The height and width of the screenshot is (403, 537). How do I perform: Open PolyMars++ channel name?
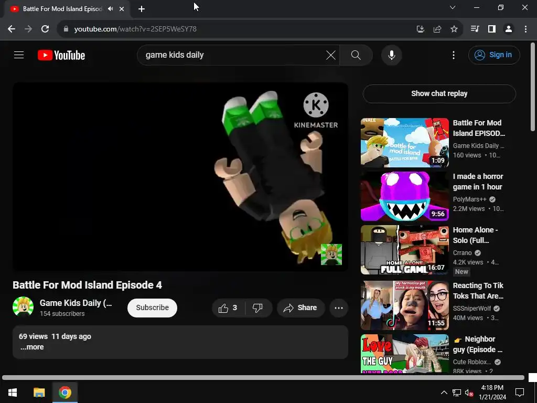[469, 199]
